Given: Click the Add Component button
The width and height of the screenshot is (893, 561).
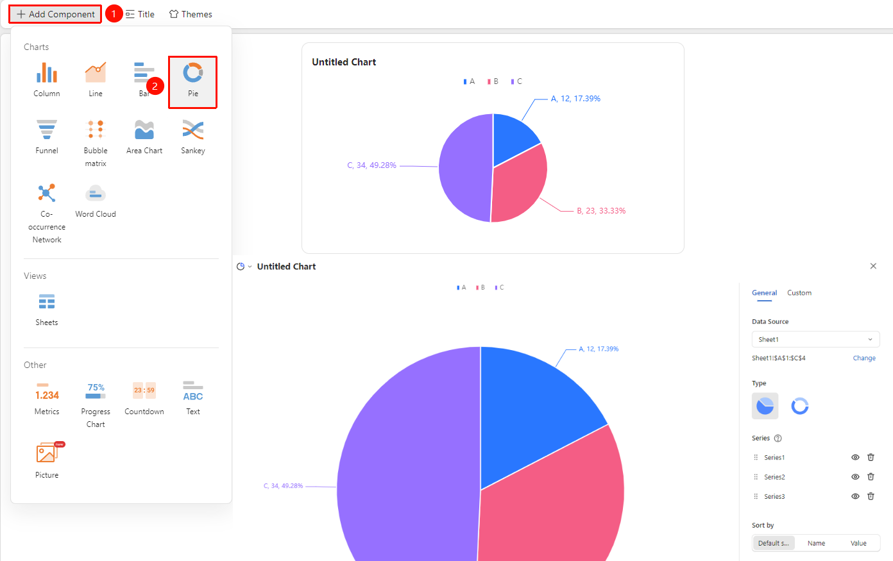Looking at the screenshot, I should coord(55,14).
